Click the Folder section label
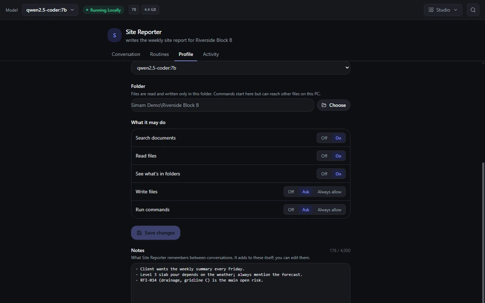 (x=138, y=86)
